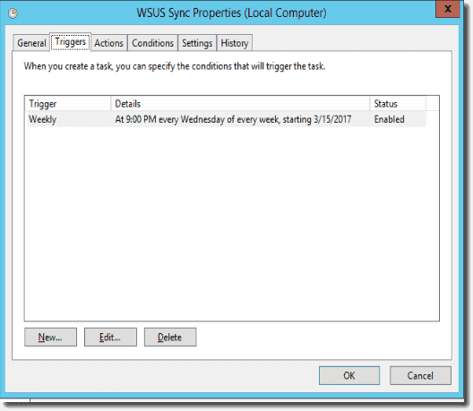
Task: Close the WSUS Sync Properties dialog
Action: pos(448,9)
